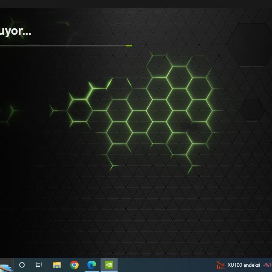Select NVIDIA installer icon on taskbar
Image resolution: width=272 pixels, height=272 pixels.
click(109, 265)
